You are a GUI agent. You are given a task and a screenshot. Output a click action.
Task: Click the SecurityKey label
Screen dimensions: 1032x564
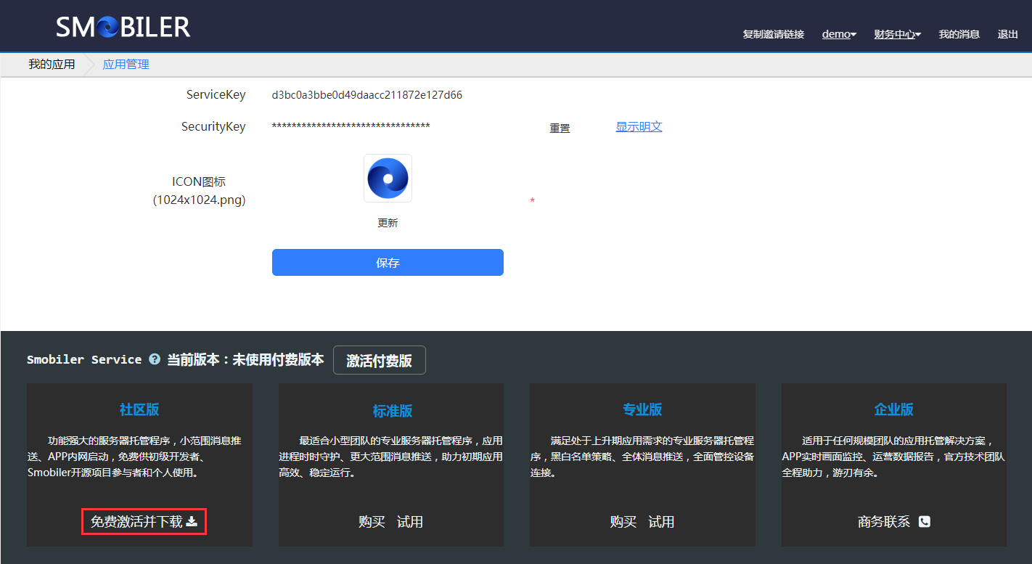[213, 126]
